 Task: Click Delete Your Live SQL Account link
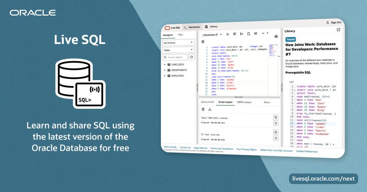click(x=276, y=150)
